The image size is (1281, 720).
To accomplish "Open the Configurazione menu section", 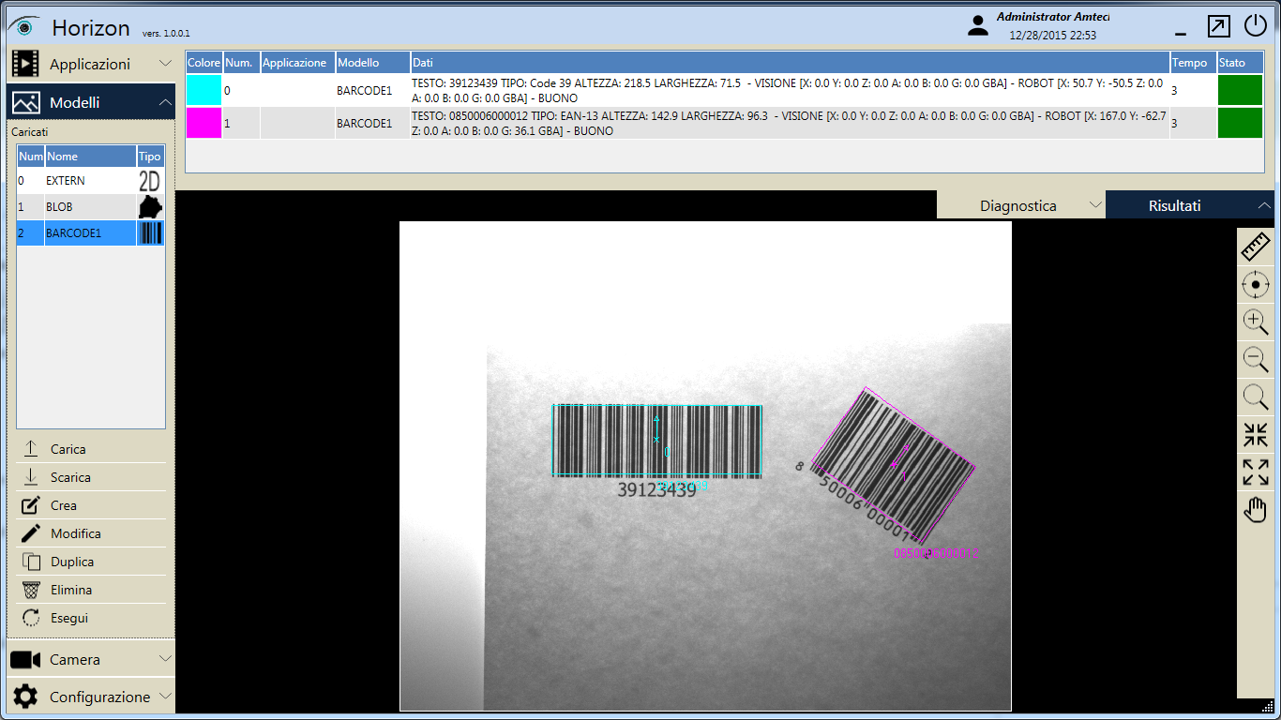I will 91,697.
